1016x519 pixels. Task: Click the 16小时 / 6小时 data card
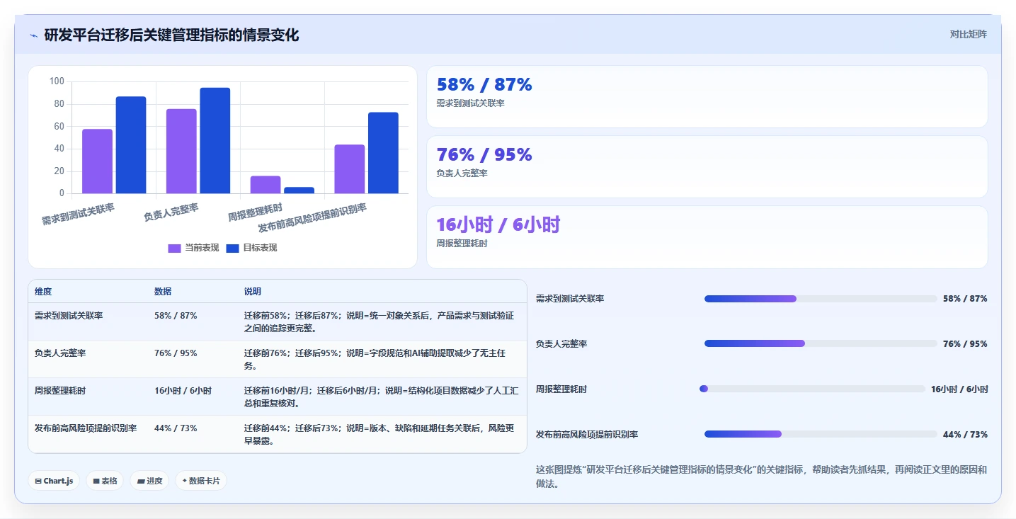point(707,237)
